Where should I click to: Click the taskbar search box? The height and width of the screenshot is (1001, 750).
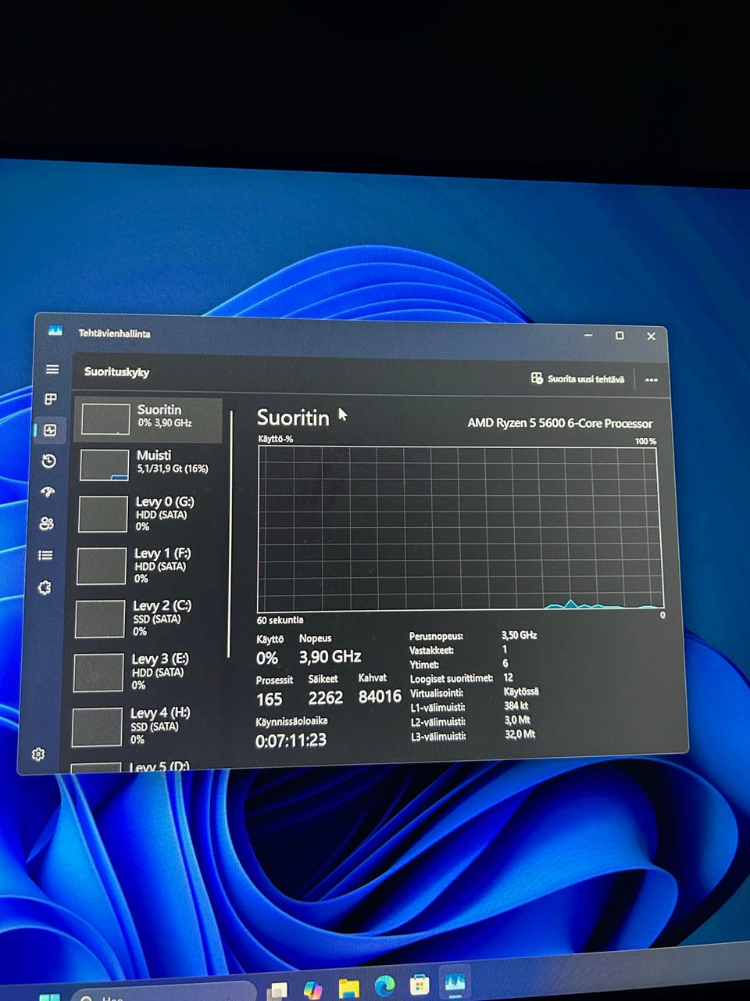[x=164, y=995]
